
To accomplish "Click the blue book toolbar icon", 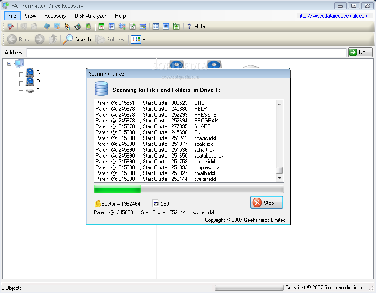I will (47, 27).
